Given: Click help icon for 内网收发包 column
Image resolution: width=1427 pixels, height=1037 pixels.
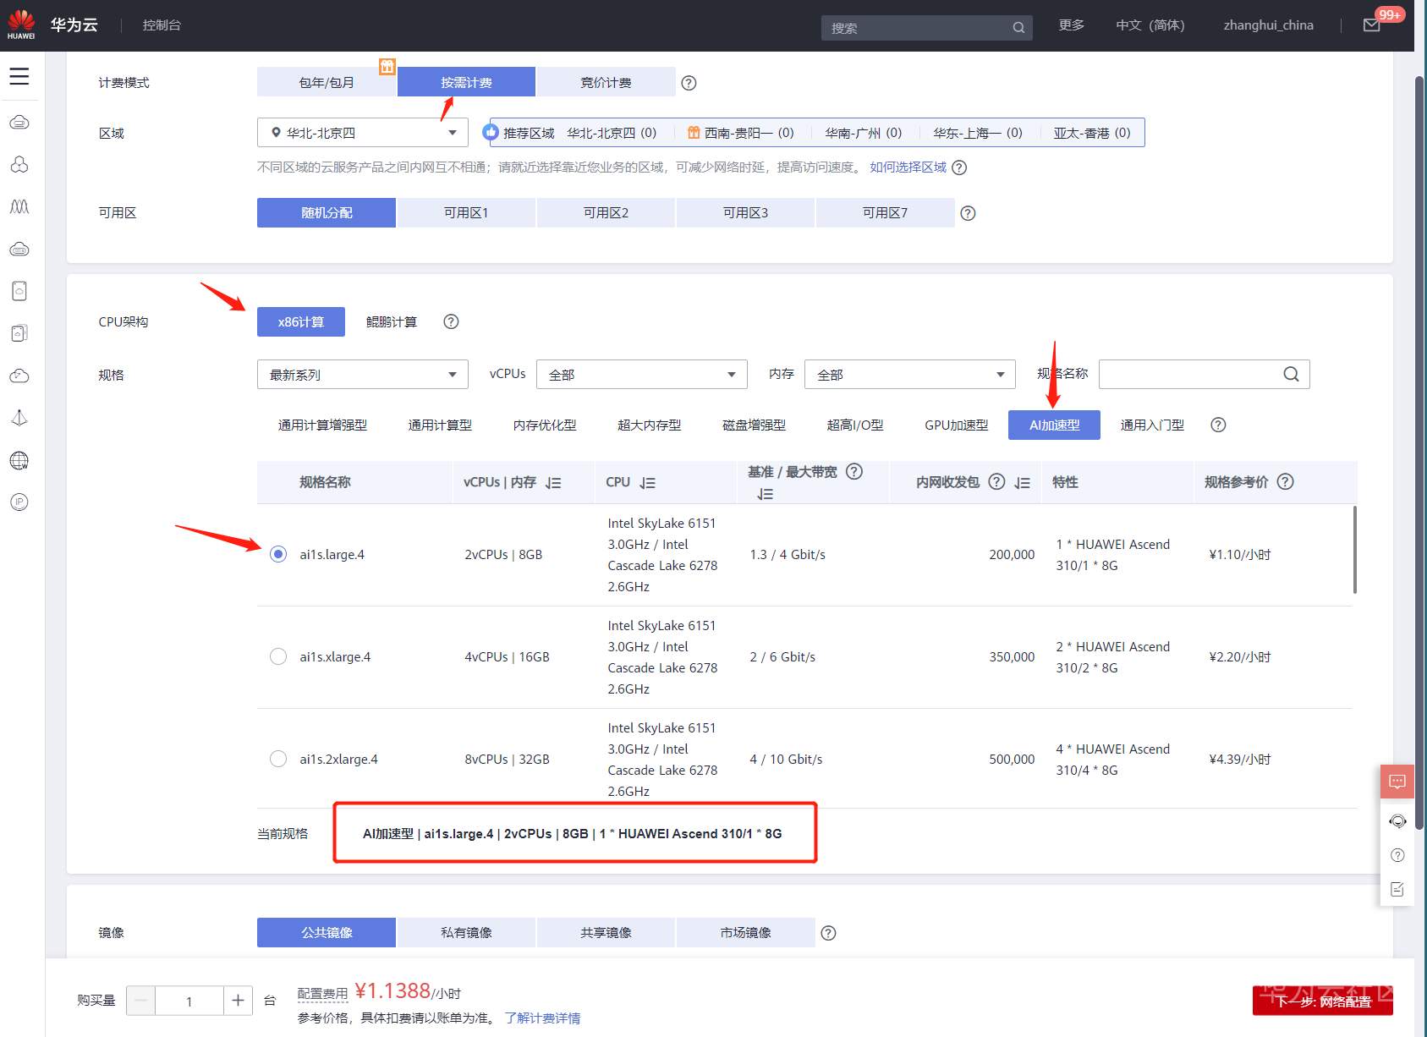Looking at the screenshot, I should coord(996,481).
